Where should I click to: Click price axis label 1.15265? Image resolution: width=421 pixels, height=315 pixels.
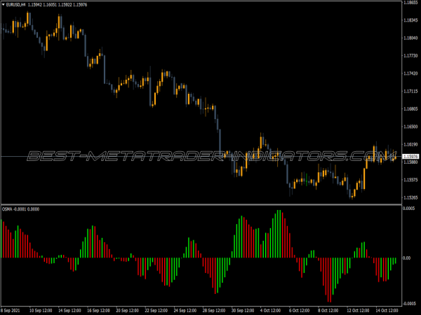point(410,197)
